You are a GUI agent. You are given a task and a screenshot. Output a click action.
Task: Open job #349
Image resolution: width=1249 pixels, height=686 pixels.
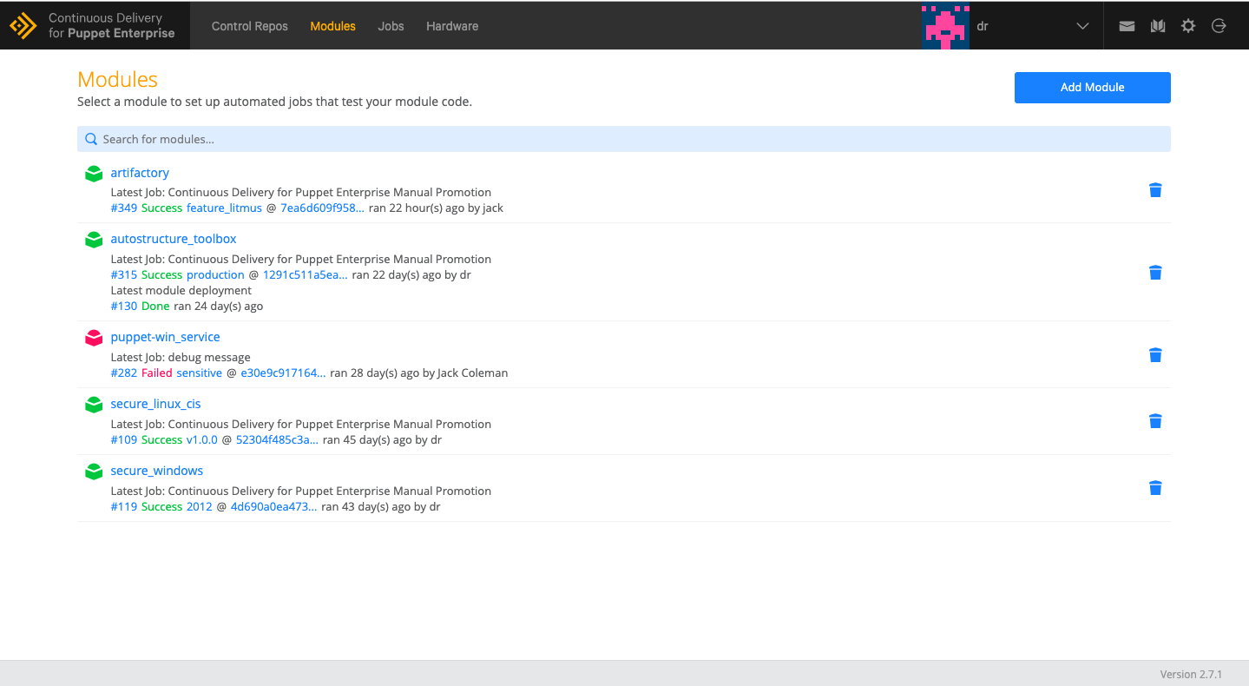[x=124, y=208]
